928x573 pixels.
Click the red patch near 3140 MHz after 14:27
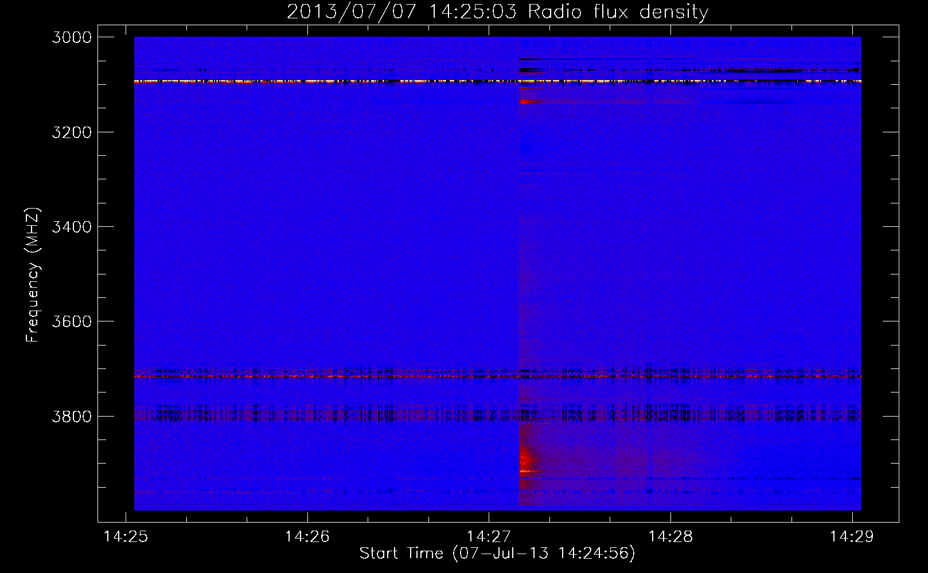(x=531, y=101)
